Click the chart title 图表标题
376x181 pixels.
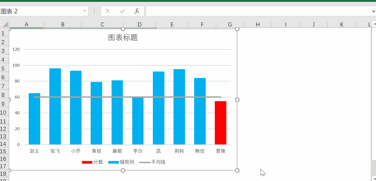[x=123, y=38]
